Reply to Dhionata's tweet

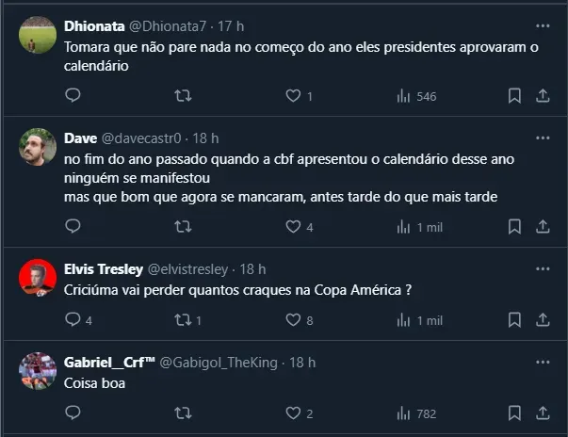[73, 95]
